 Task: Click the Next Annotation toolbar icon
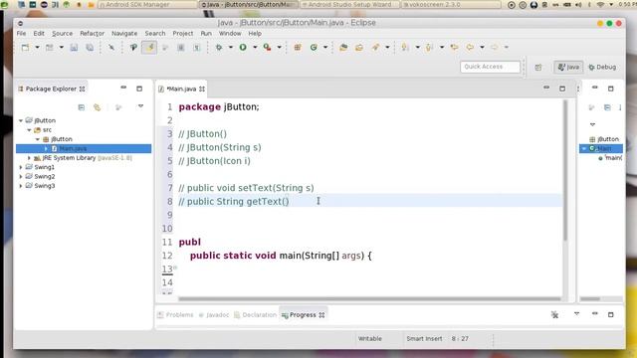click(x=405, y=48)
